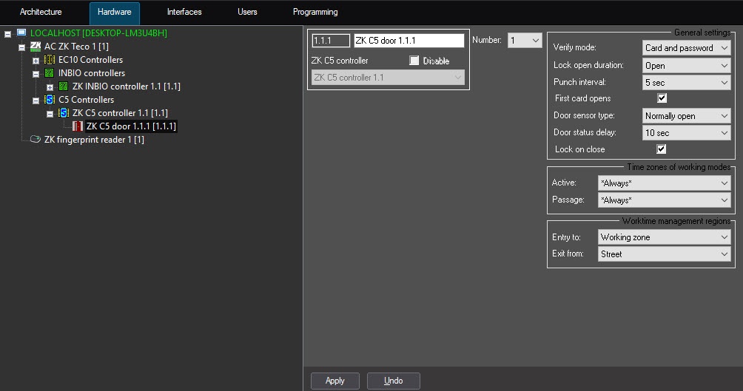This screenshot has height=391, width=743.
Task: Click the name field ZK C5 door 1.1.1
Action: pyautogui.click(x=409, y=40)
